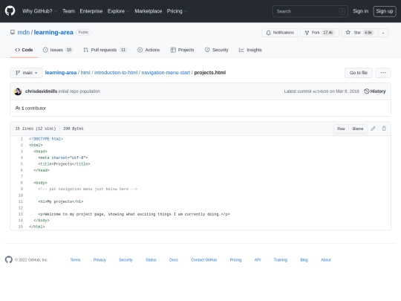The width and height of the screenshot is (401, 301).
Task: Open the main branch selector dropdown
Action: [26, 73]
